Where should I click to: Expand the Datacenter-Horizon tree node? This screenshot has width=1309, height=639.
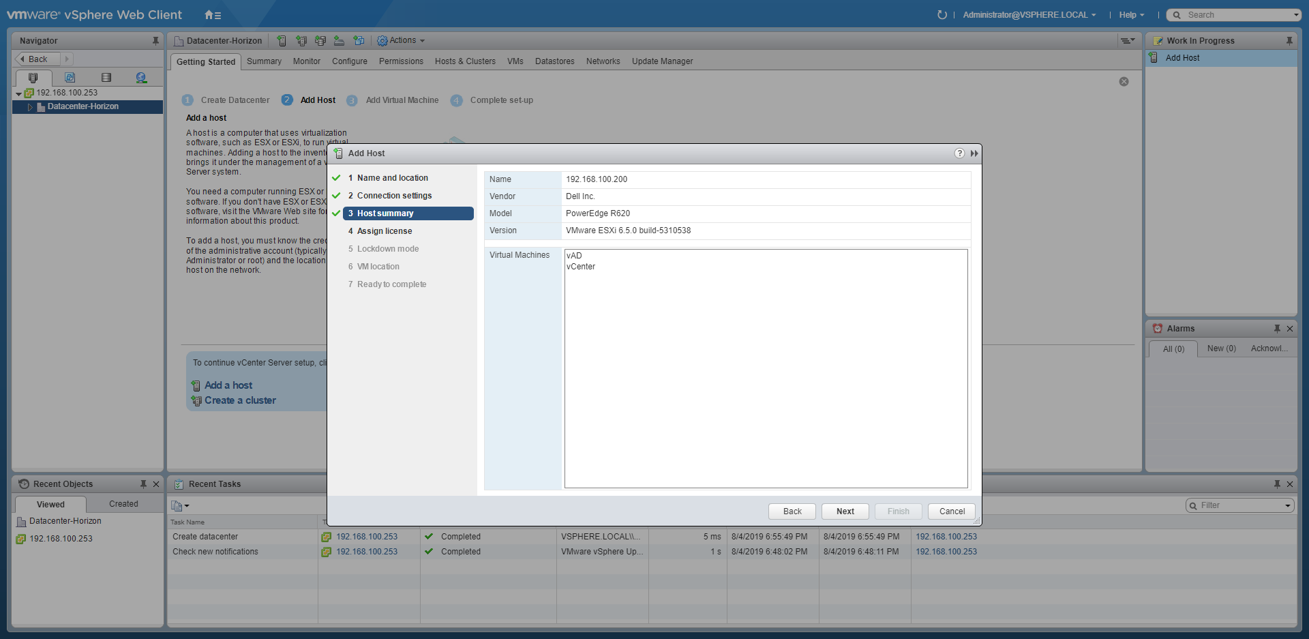pos(30,107)
